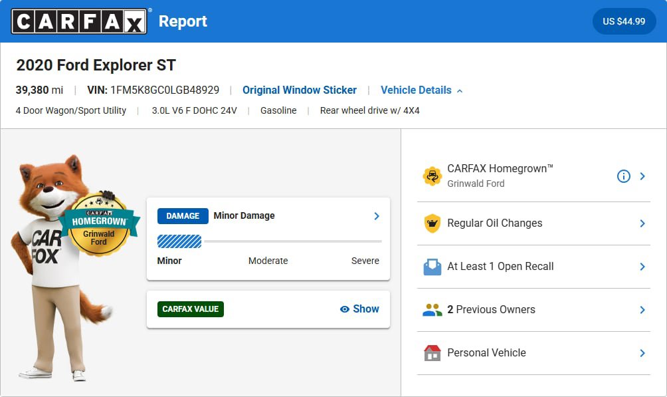Viewport: 667px width, 397px height.
Task: Expand 2 Previous Owners row arrow
Action: [642, 310]
